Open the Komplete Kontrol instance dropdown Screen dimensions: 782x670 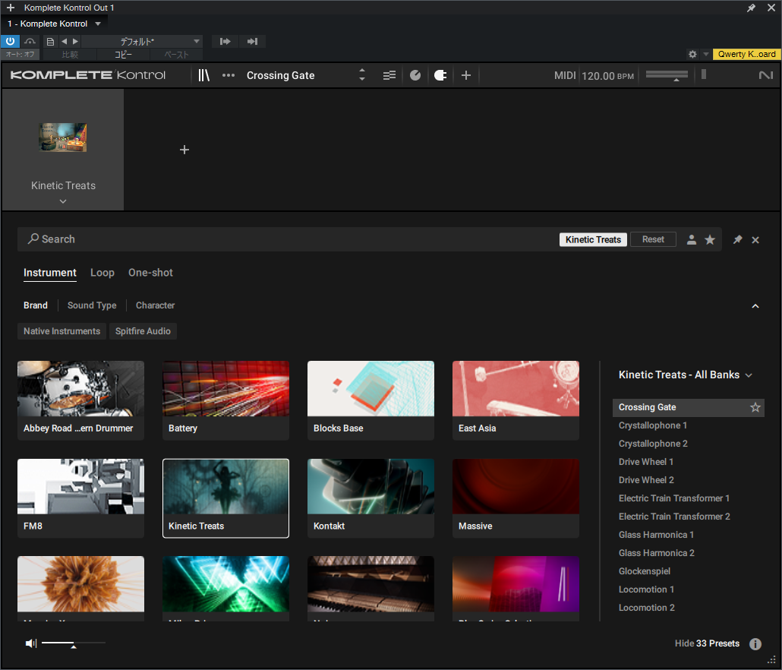98,24
